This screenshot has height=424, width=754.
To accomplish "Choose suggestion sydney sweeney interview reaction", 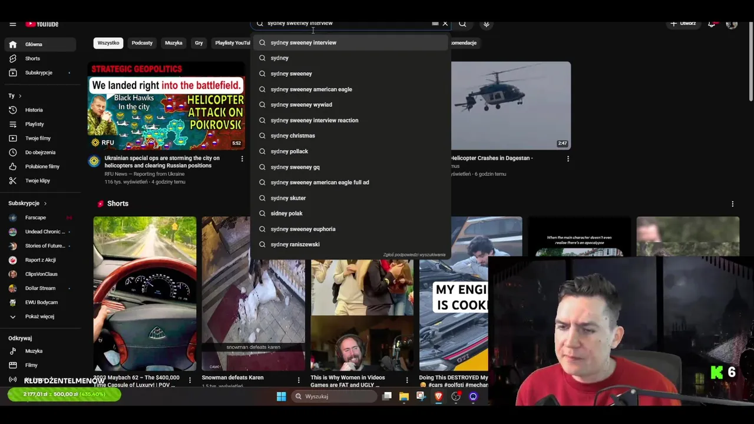I will pos(351,120).
